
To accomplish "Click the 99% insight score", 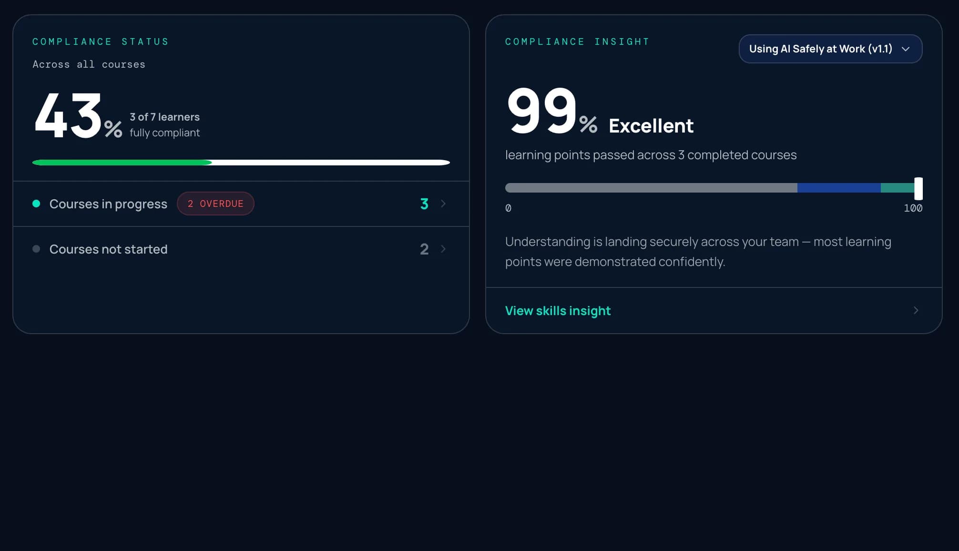I will pos(552,111).
